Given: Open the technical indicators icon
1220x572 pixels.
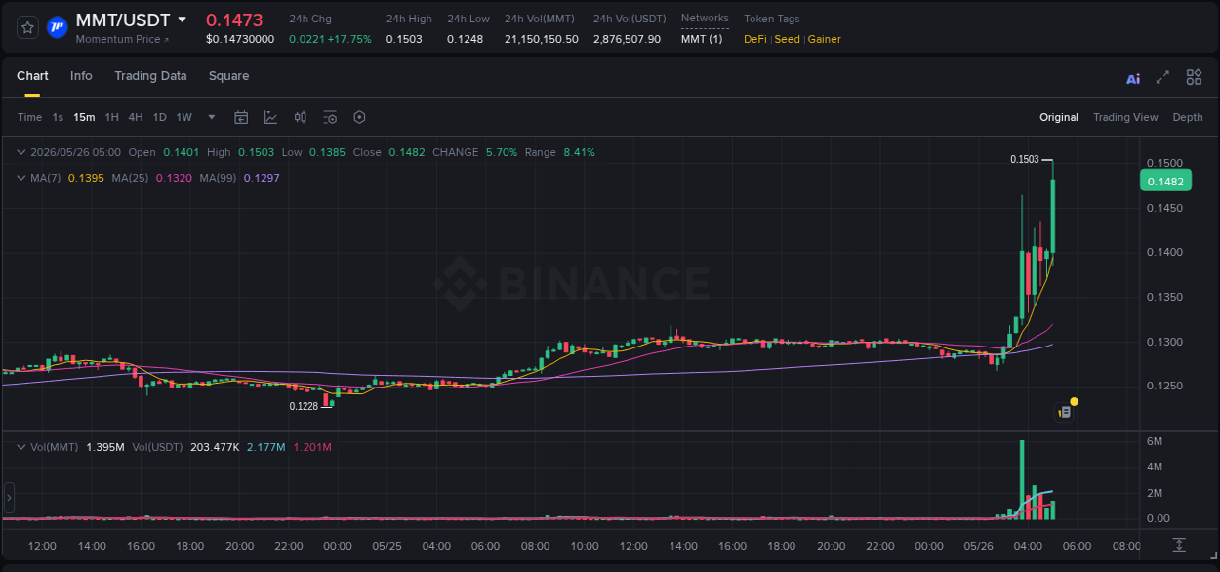Looking at the screenshot, I should 270,117.
